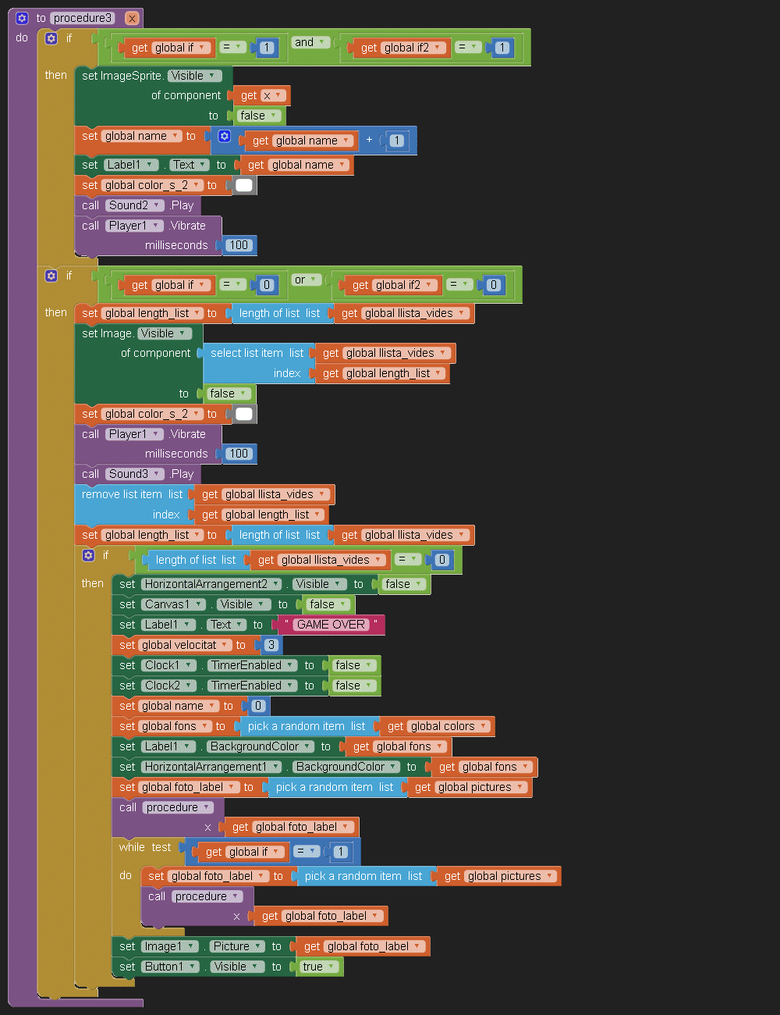Open gear on the global name addition block
Image resolution: width=780 pixels, height=1015 pixels.
225,137
